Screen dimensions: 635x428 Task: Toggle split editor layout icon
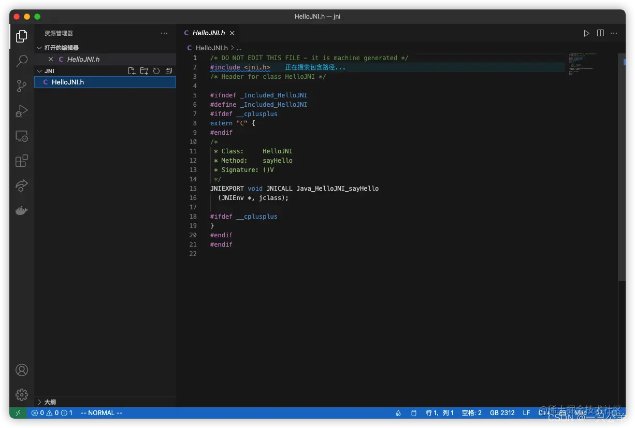tap(600, 33)
